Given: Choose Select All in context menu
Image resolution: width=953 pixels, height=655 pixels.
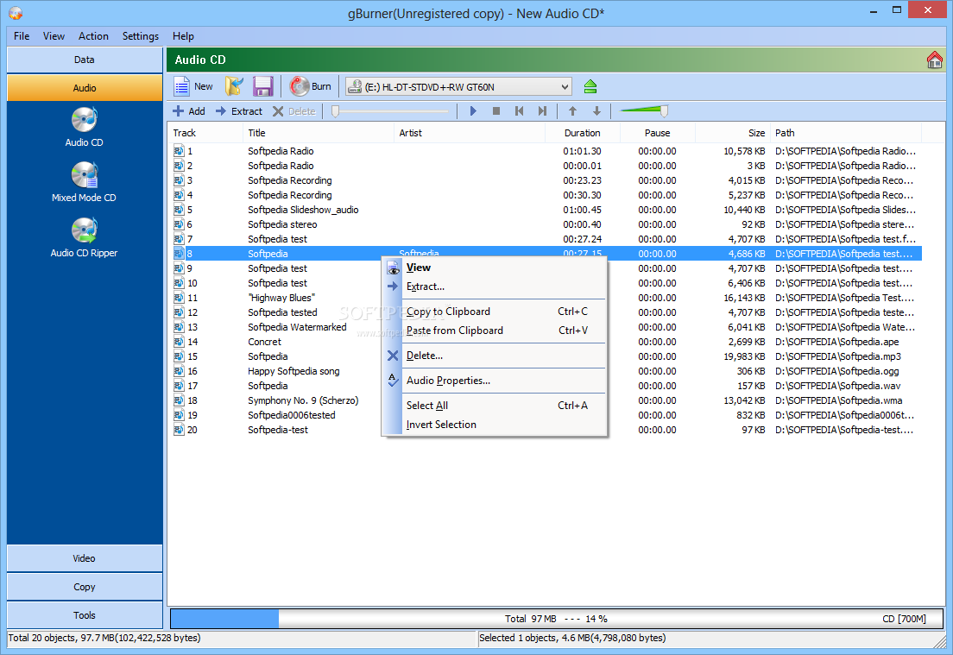Looking at the screenshot, I should click(495, 406).
